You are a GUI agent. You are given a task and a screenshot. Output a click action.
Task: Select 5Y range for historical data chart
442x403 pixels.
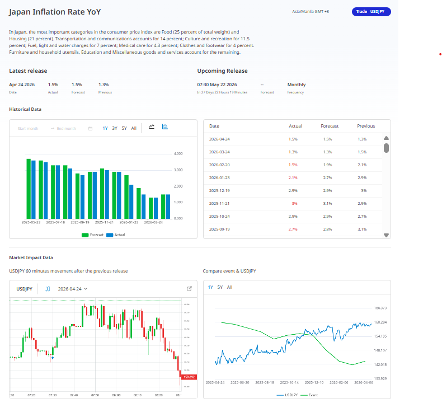pos(124,128)
